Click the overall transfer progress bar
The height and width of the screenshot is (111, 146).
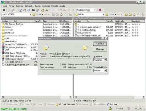pos(66,71)
